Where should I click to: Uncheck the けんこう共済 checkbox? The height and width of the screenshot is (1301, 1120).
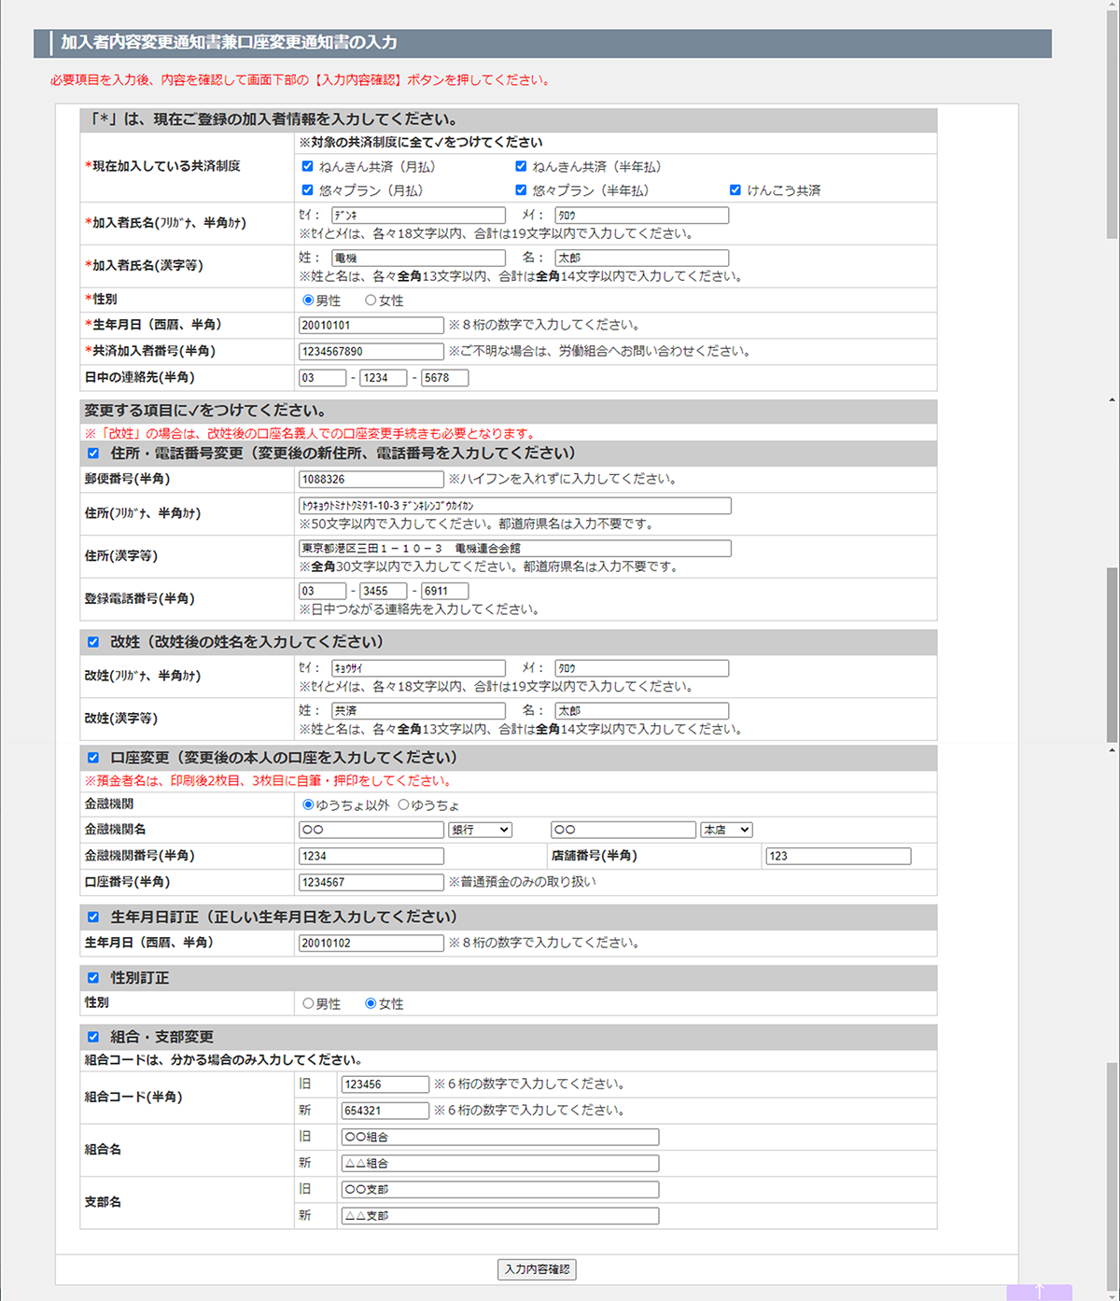pyautogui.click(x=735, y=190)
